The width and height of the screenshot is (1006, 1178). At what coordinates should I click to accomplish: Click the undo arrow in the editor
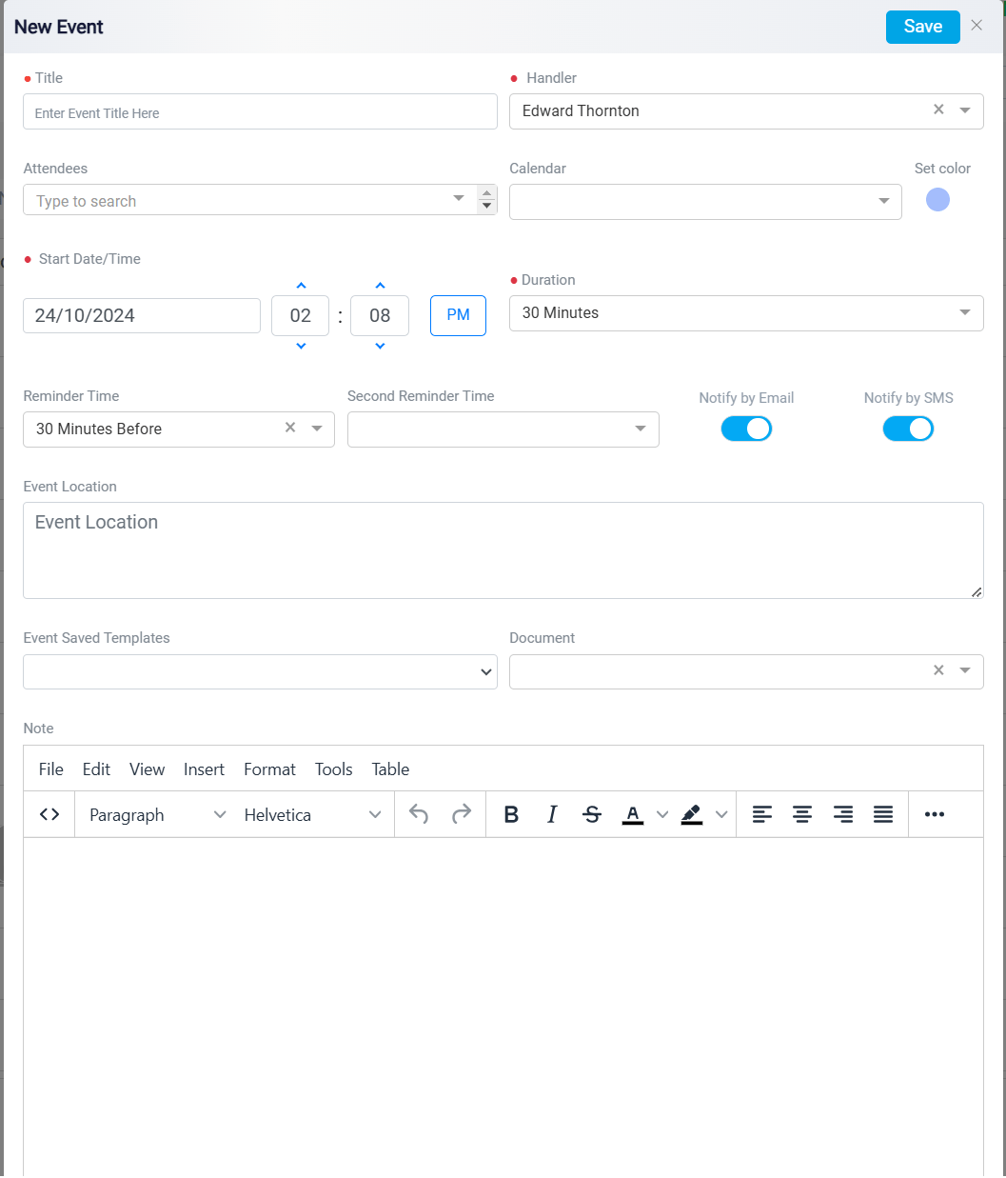click(x=418, y=814)
